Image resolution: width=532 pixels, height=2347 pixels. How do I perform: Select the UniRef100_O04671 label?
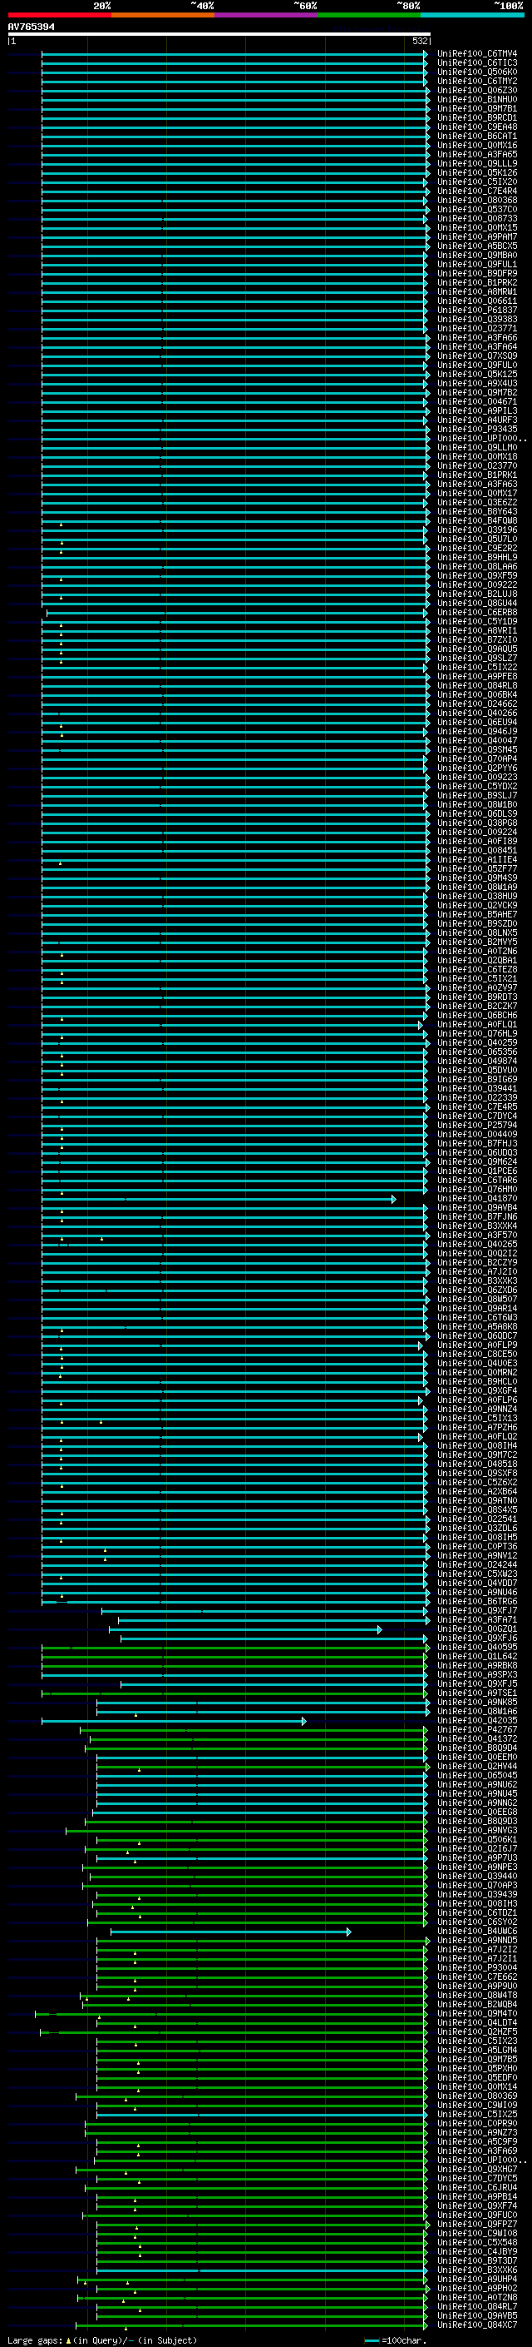pyautogui.click(x=477, y=401)
